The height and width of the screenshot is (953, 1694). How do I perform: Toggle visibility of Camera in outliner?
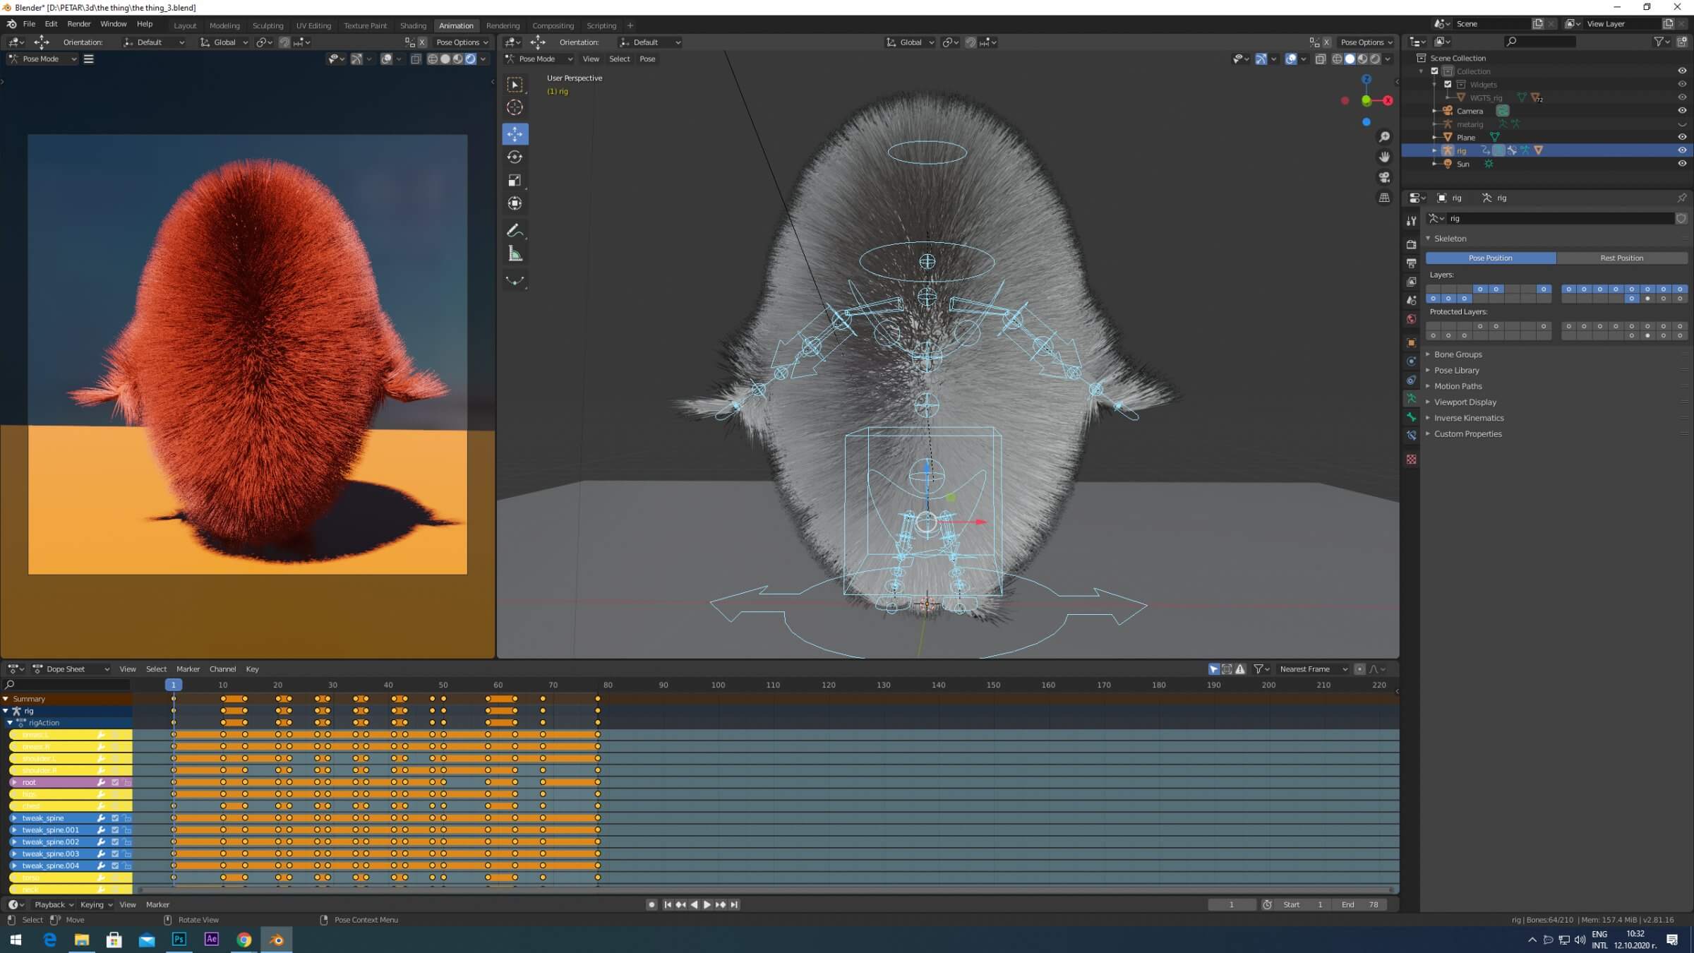[1682, 111]
